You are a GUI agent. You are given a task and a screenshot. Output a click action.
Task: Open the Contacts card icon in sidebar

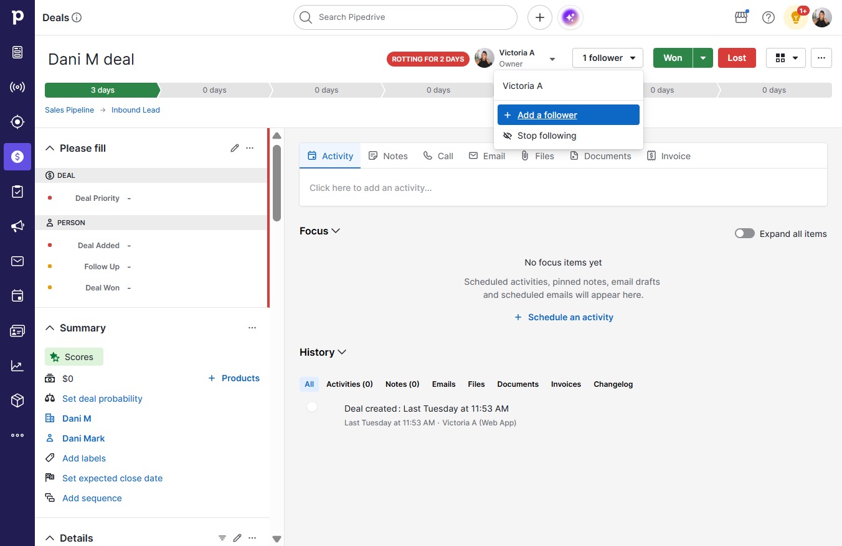coord(17,331)
